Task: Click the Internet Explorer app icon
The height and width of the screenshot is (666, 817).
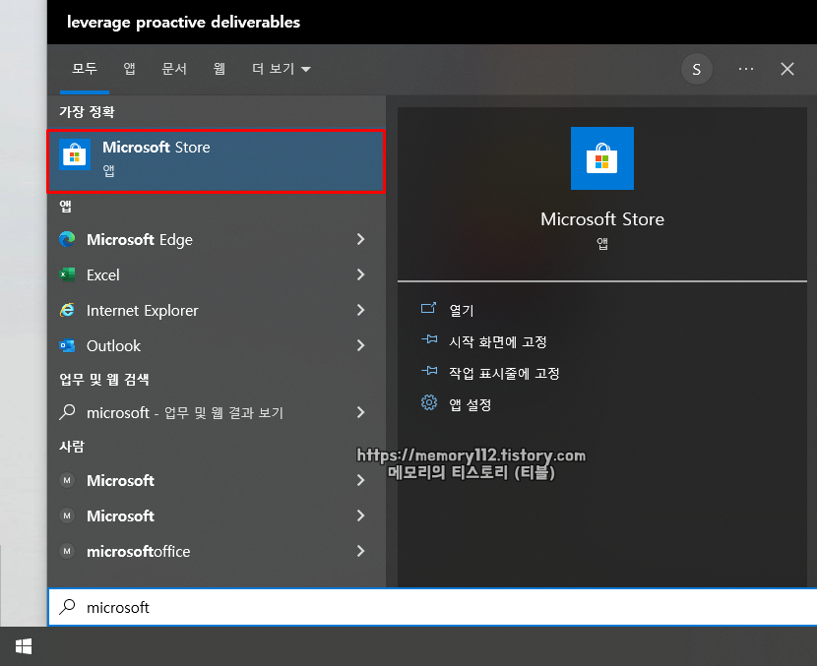Action: tap(67, 310)
